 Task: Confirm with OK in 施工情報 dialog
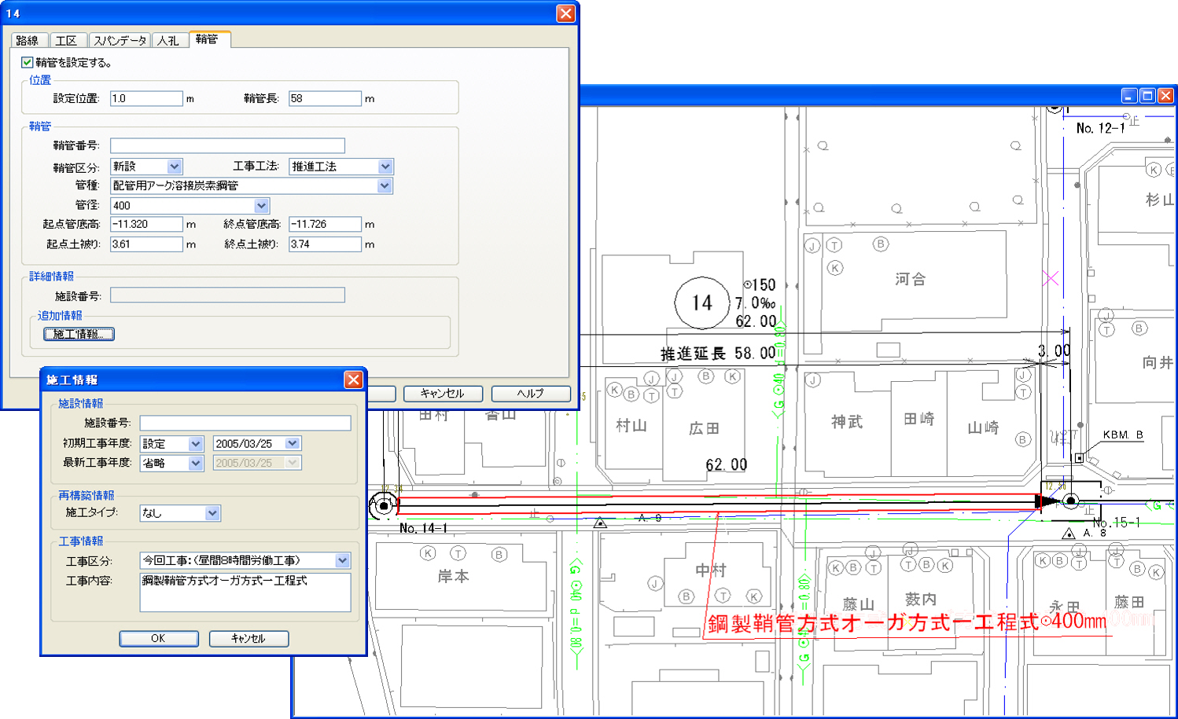158,639
